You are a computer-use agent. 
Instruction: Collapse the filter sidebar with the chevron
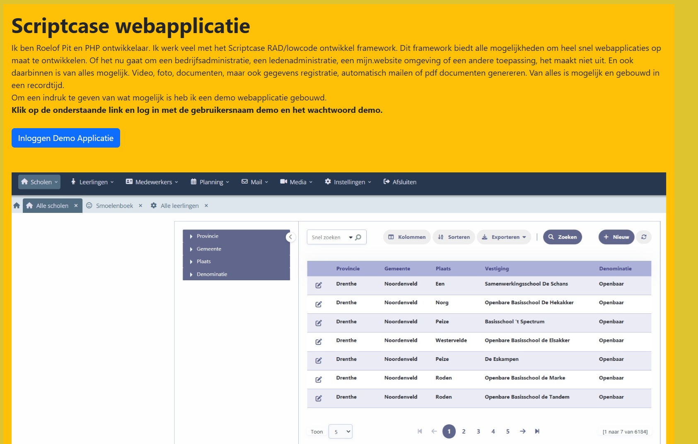tap(290, 237)
